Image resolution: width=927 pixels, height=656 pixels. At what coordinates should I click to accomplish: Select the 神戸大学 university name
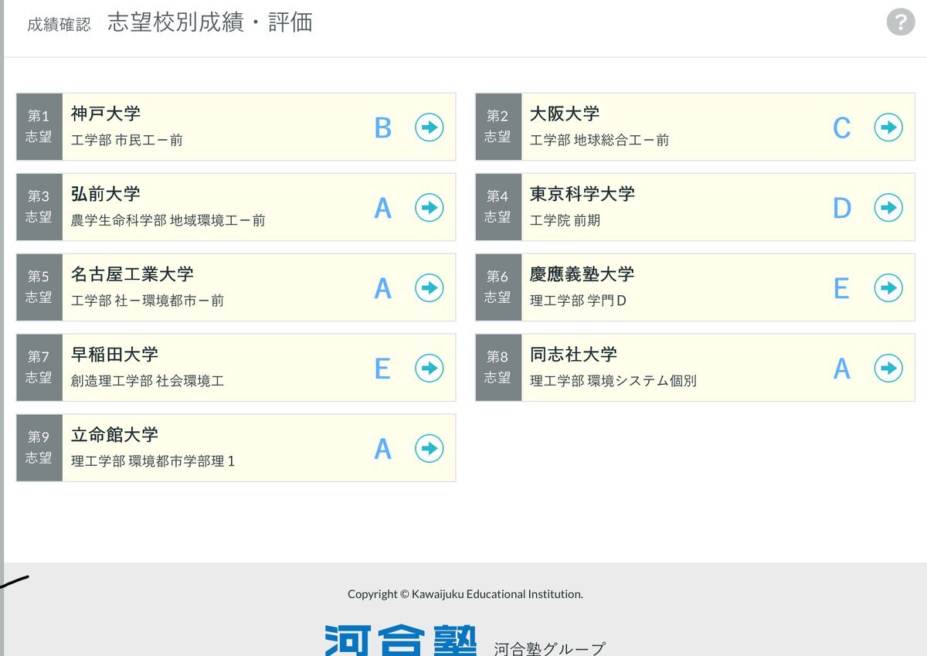pos(106,114)
